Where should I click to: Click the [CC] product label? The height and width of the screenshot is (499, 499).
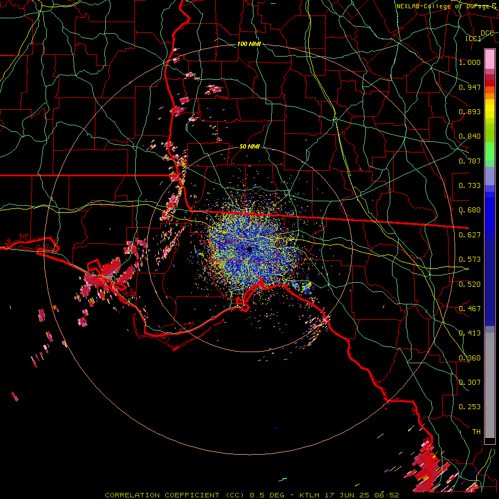[473, 38]
